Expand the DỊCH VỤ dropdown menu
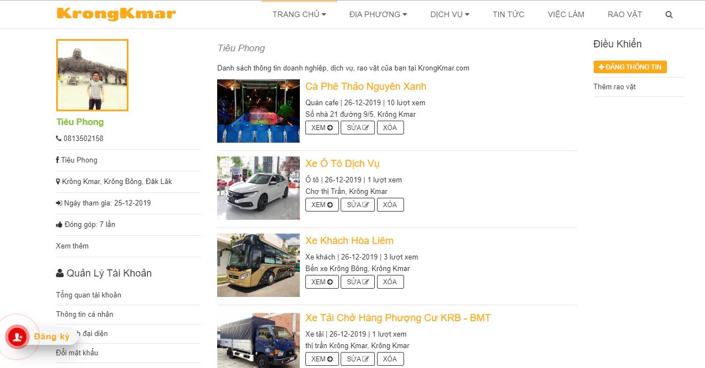705x368 pixels. [450, 14]
